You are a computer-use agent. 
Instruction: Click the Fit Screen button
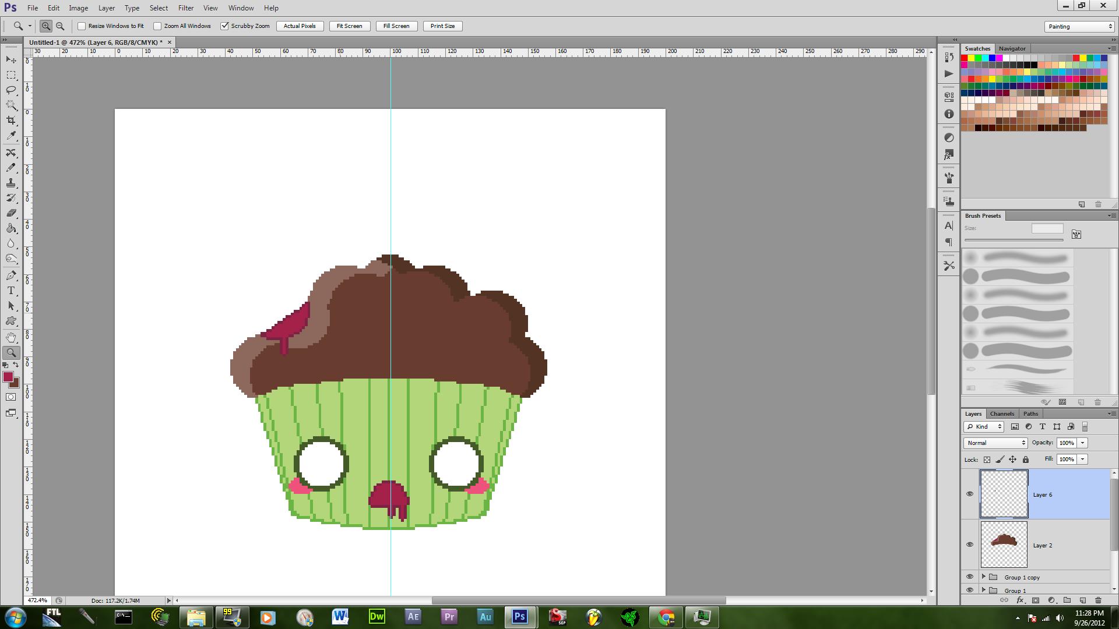click(350, 26)
